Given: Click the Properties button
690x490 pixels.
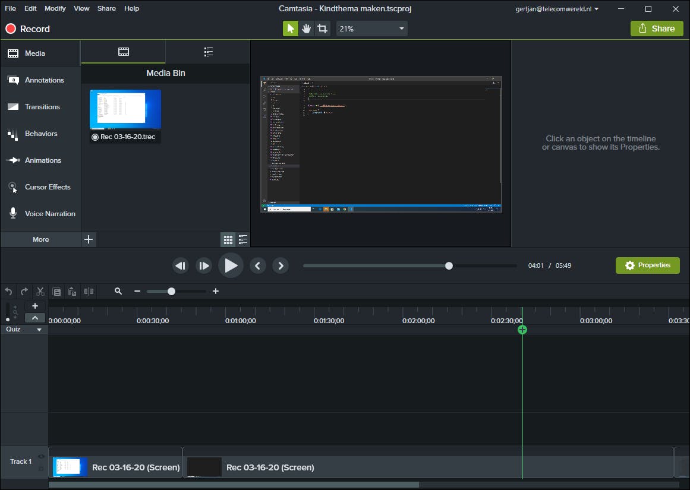Looking at the screenshot, I should tap(647, 265).
